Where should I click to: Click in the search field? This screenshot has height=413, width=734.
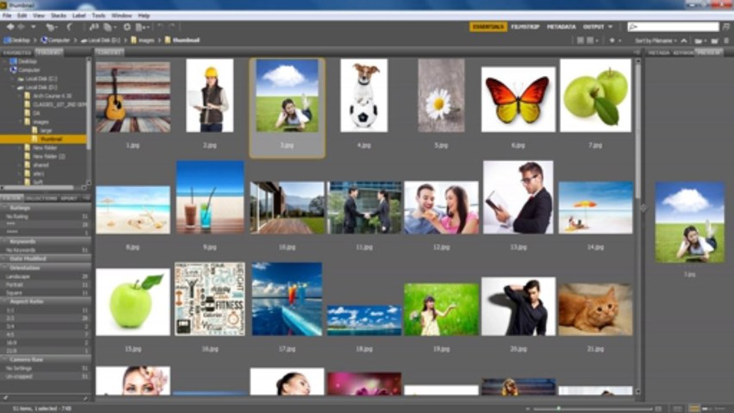tap(673, 27)
